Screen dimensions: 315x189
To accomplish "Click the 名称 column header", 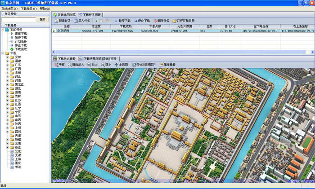I will pyautogui.click(x=67, y=26).
